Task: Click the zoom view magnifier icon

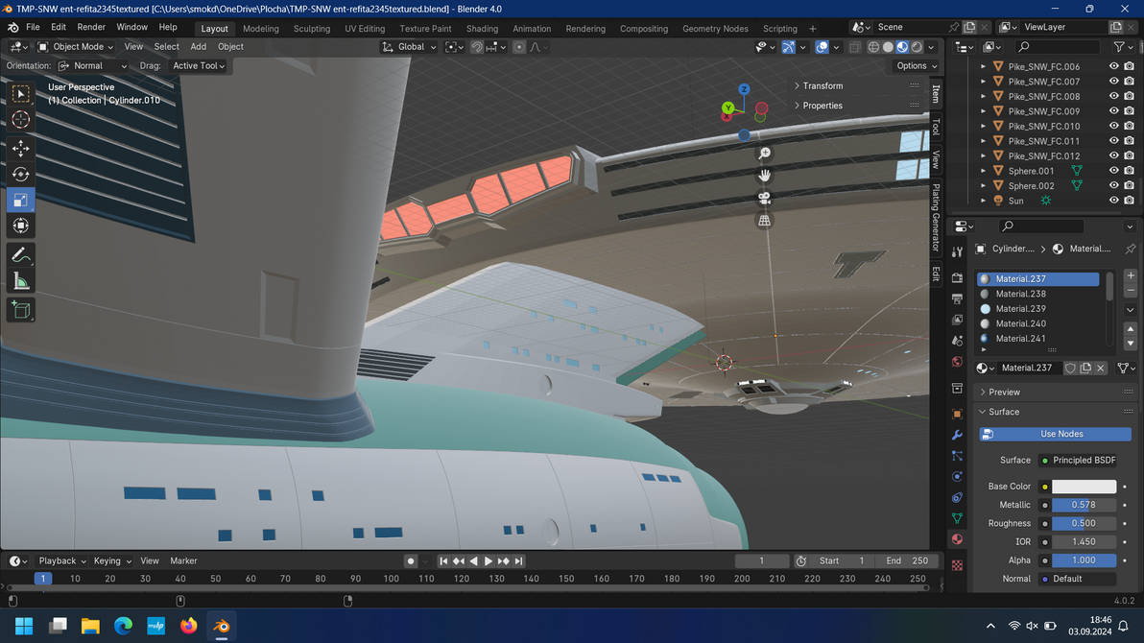Action: 764,154
